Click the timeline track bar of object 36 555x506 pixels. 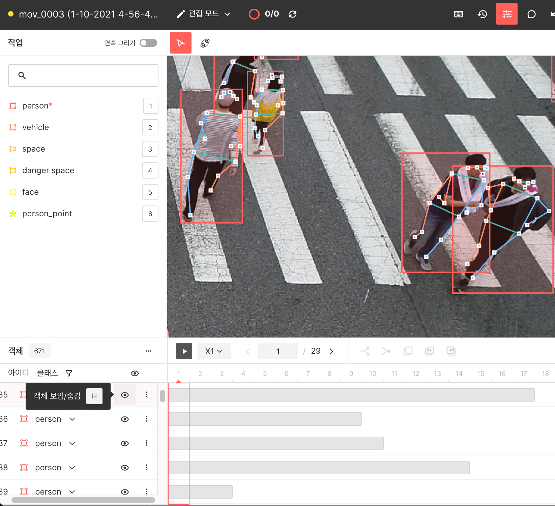pyautogui.click(x=265, y=419)
